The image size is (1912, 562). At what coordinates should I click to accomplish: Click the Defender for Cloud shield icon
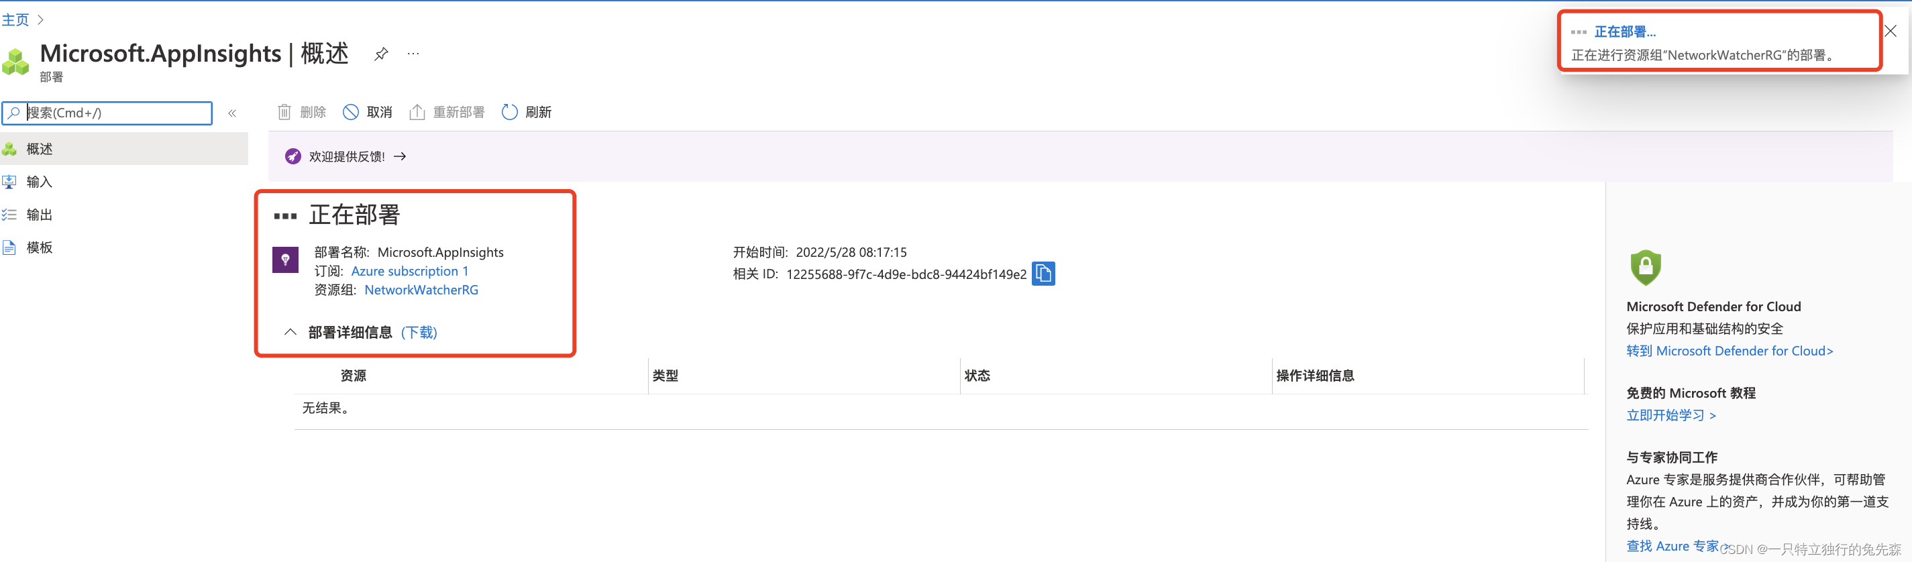1646,268
